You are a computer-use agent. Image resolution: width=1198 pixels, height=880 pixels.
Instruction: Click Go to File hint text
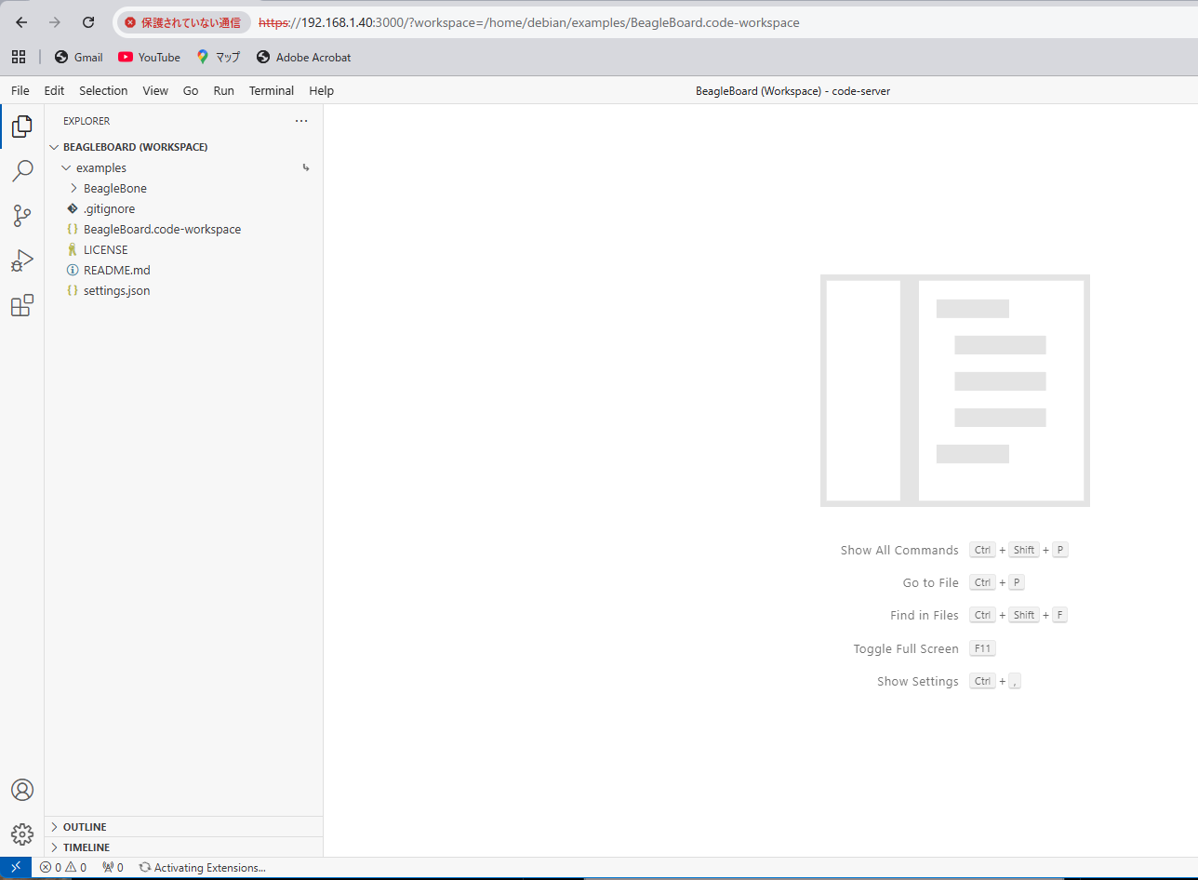(x=931, y=582)
